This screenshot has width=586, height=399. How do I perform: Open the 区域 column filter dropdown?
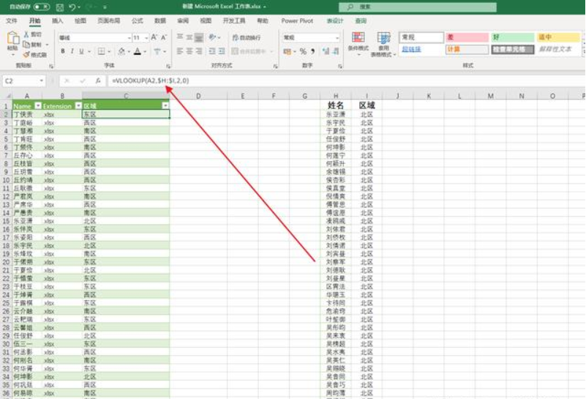click(x=165, y=106)
